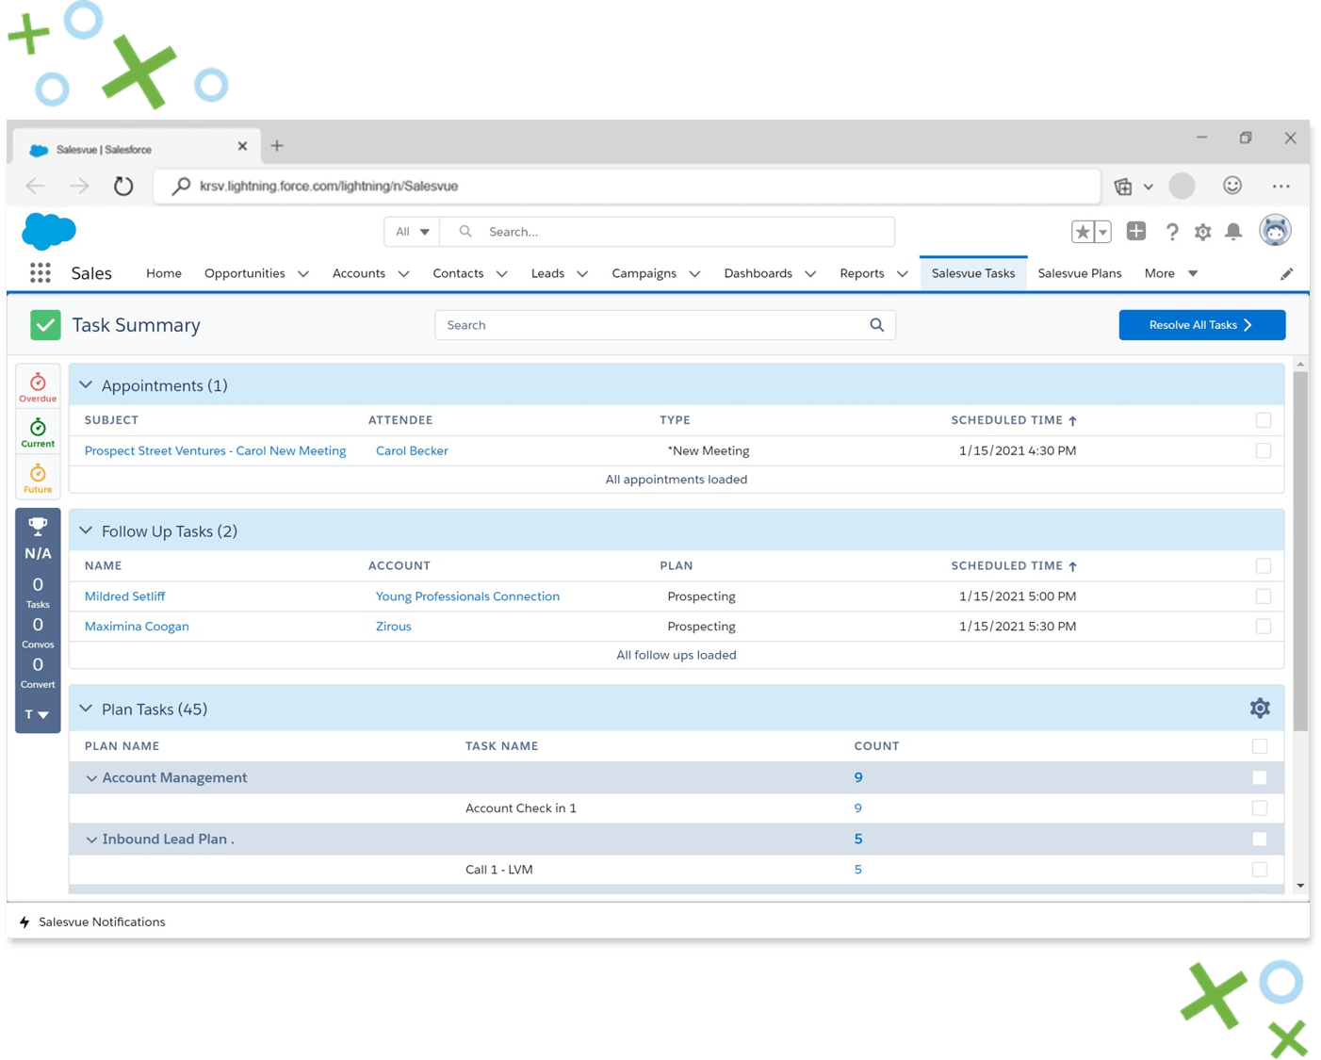This screenshot has width=1321, height=1060.
Task: Check the select-all box in Plan Tasks header
Action: click(x=1260, y=746)
